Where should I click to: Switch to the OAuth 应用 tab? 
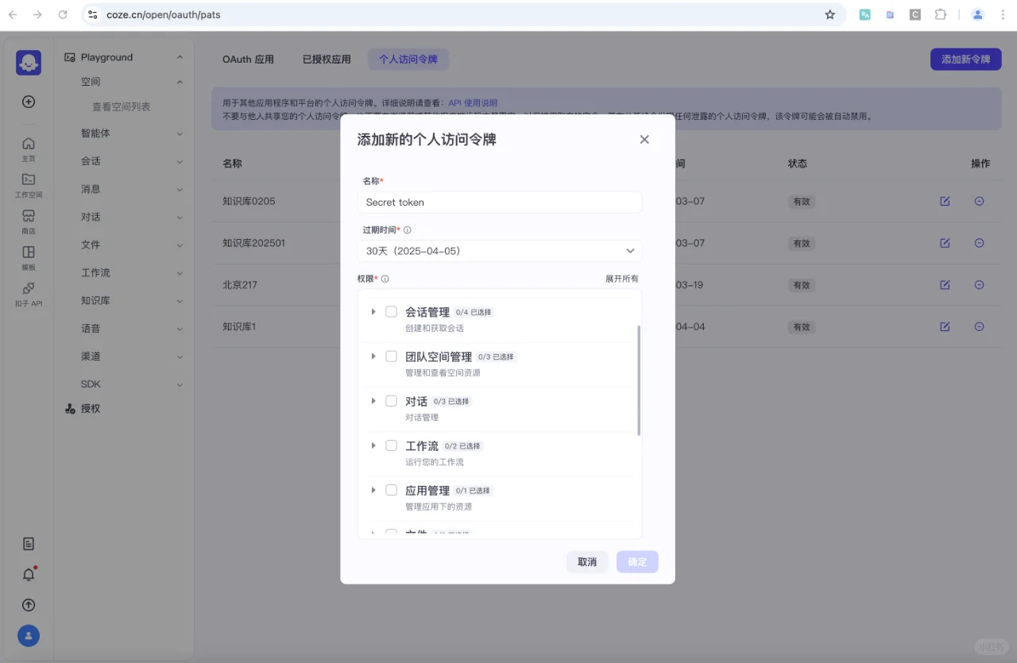pyautogui.click(x=248, y=60)
